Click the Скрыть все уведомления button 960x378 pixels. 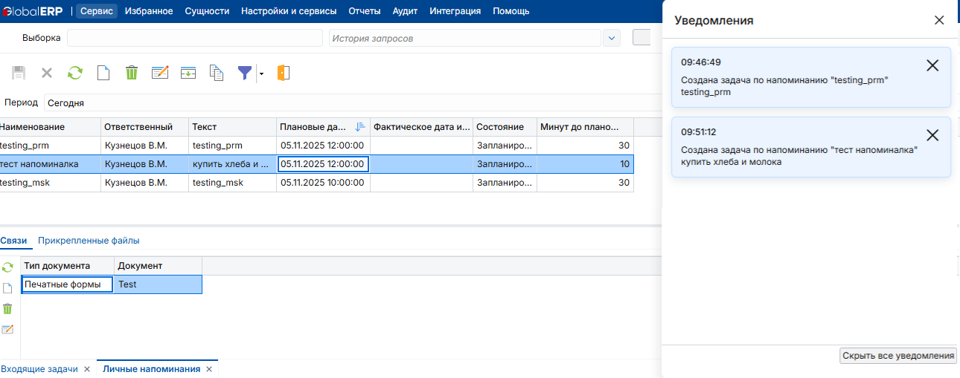point(897,356)
